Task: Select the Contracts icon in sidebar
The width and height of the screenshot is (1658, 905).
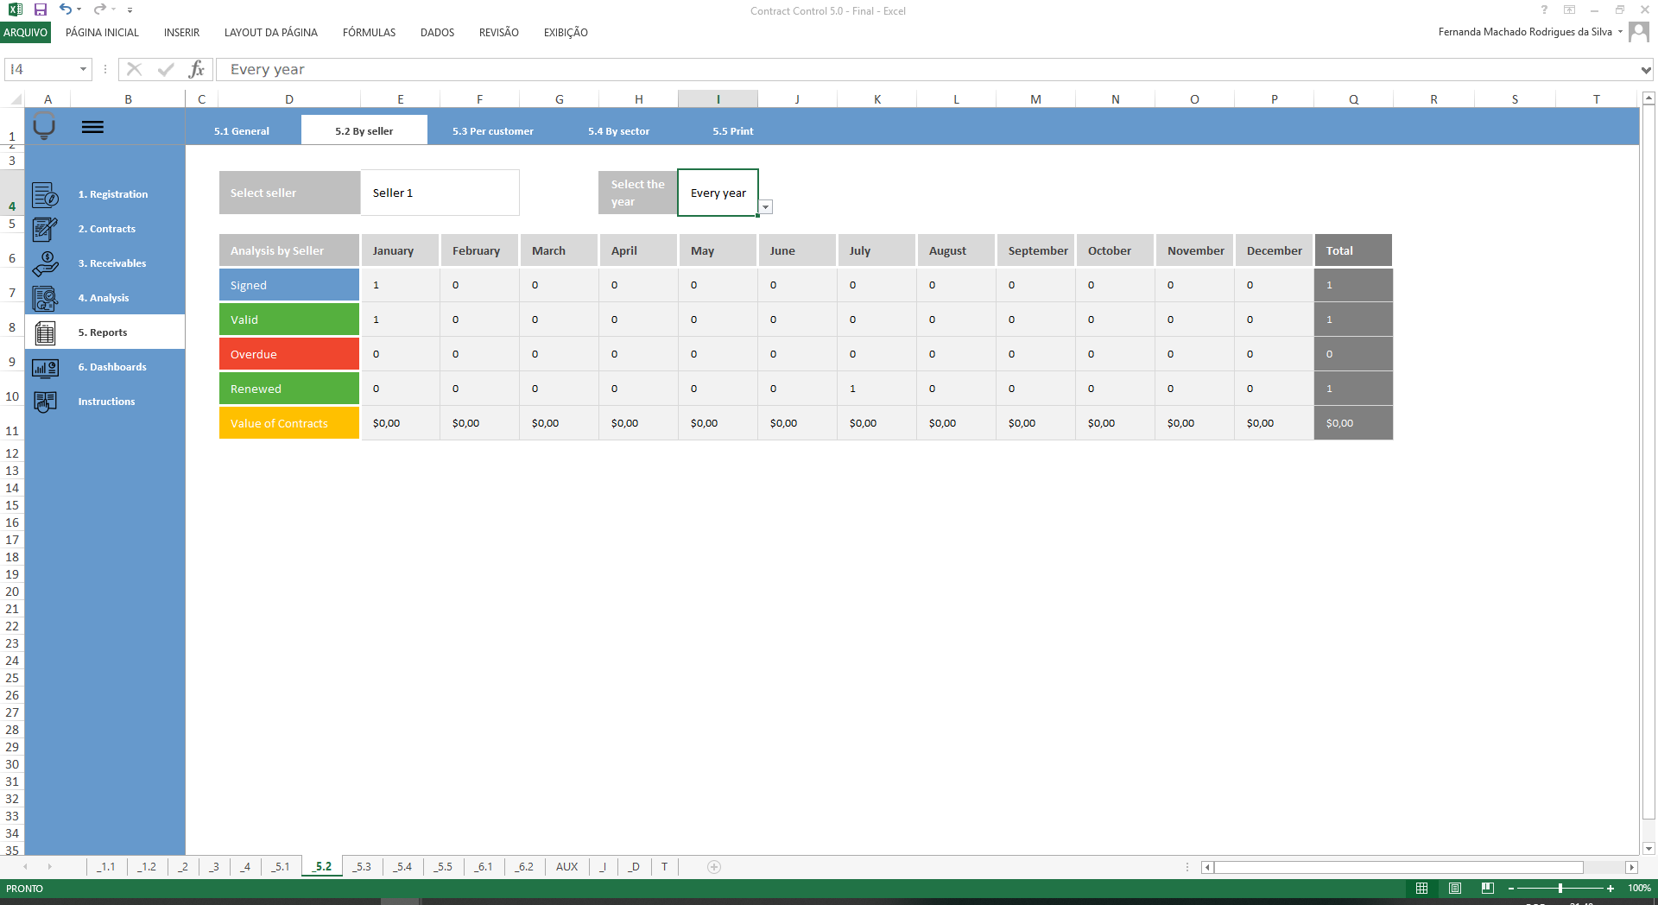Action: click(45, 228)
